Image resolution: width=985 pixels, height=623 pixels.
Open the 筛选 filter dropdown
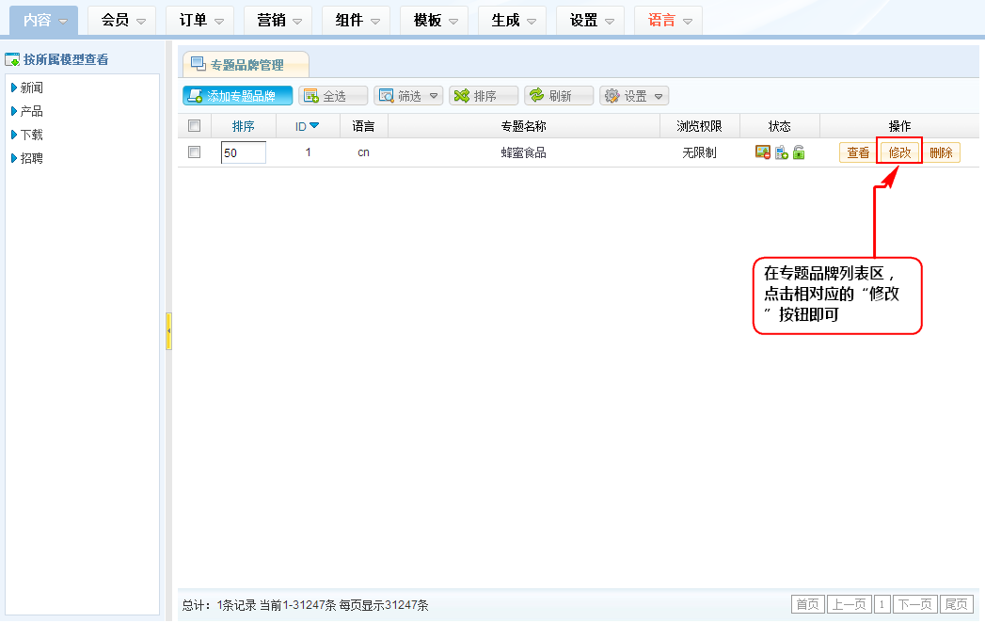click(408, 96)
